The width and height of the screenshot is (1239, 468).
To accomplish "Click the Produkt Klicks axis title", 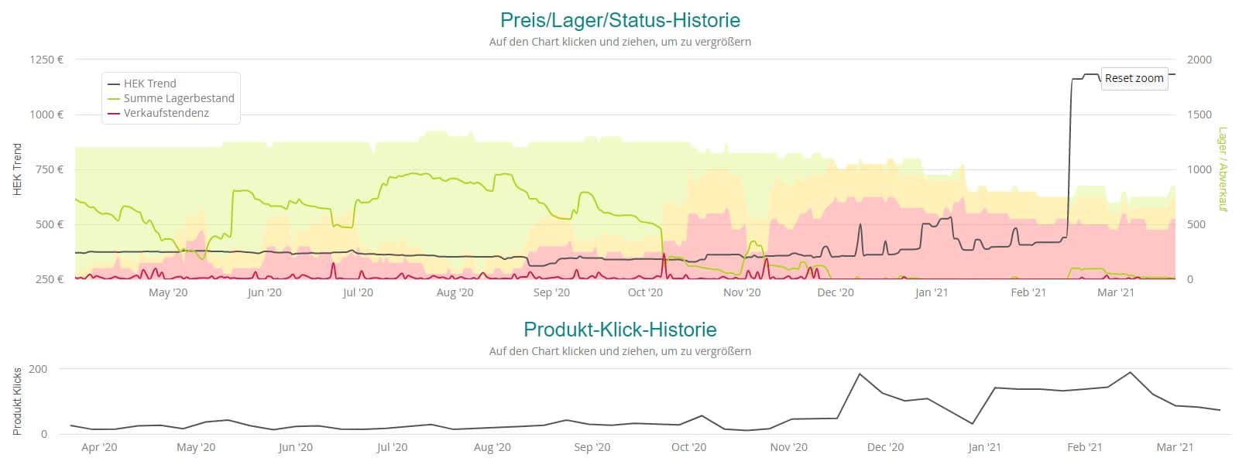I will 17,401.
